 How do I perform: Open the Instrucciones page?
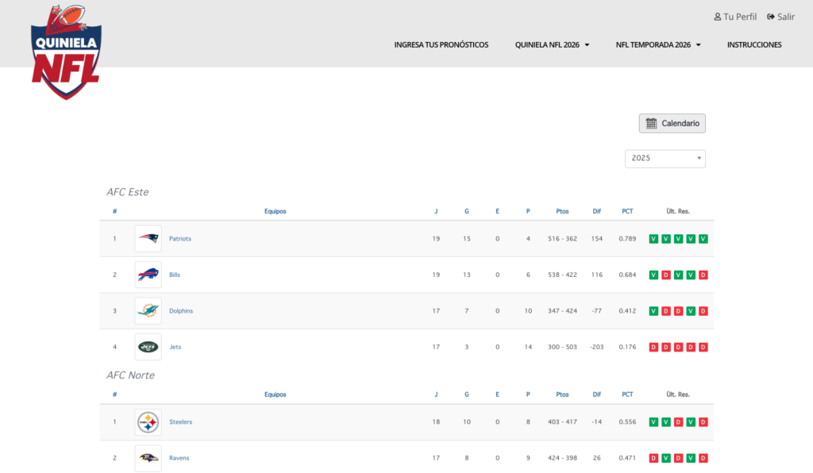[x=754, y=45]
